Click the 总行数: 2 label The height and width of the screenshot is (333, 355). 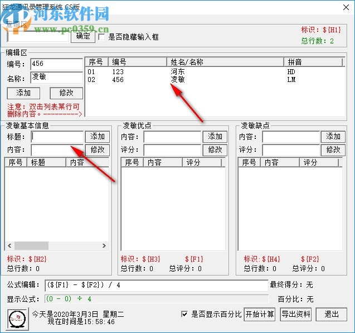coord(317,41)
